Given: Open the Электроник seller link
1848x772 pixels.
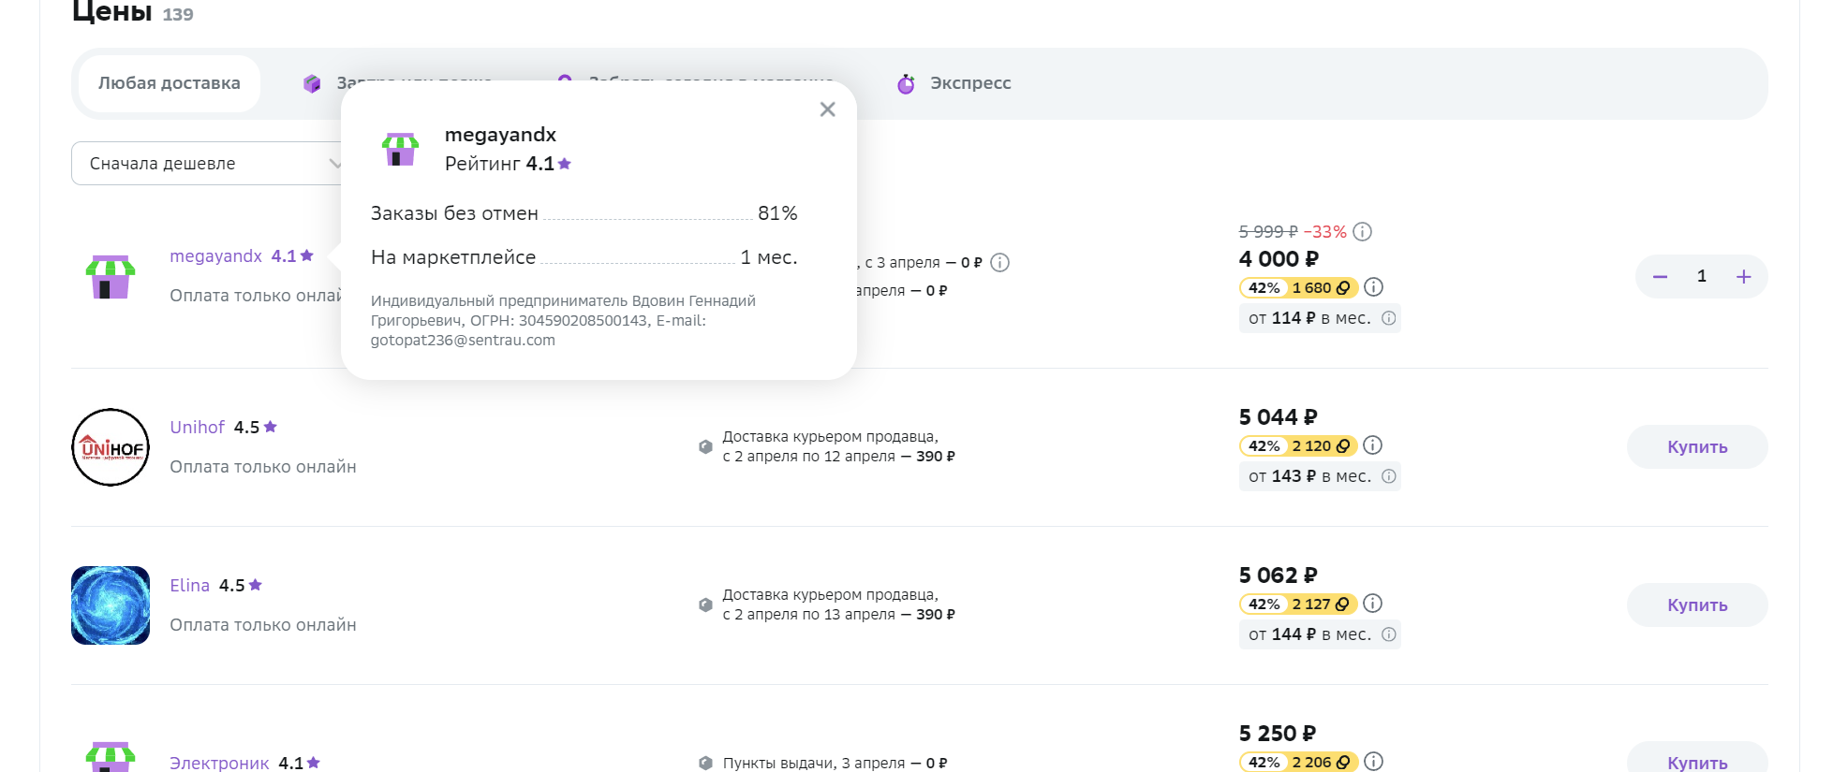Looking at the screenshot, I should pos(219,764).
